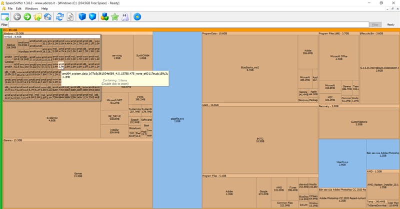Start new master scan with blue arrows icon
This screenshot has width=400, height=209.
(x=60, y=17)
